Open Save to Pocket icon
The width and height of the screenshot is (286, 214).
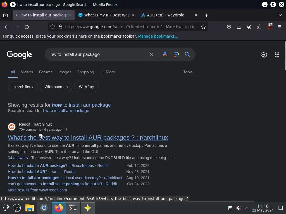point(229,27)
